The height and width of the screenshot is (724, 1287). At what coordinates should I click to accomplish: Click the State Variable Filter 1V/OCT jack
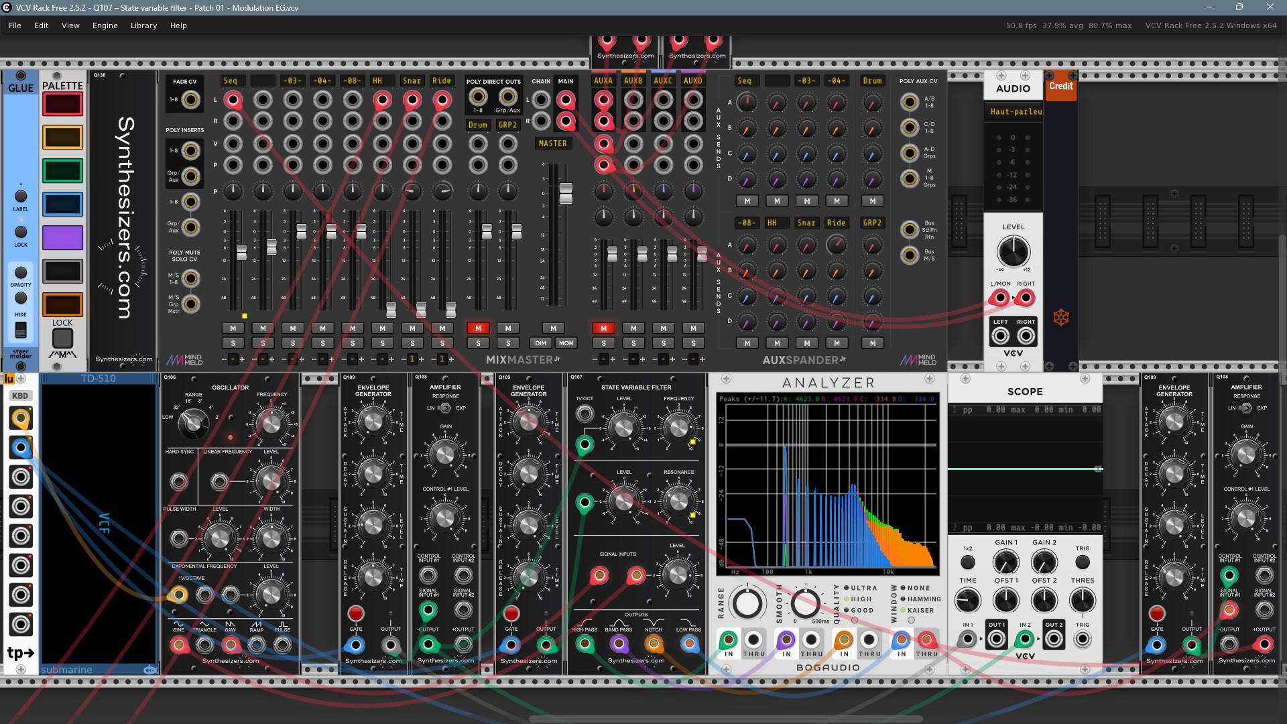pos(585,414)
